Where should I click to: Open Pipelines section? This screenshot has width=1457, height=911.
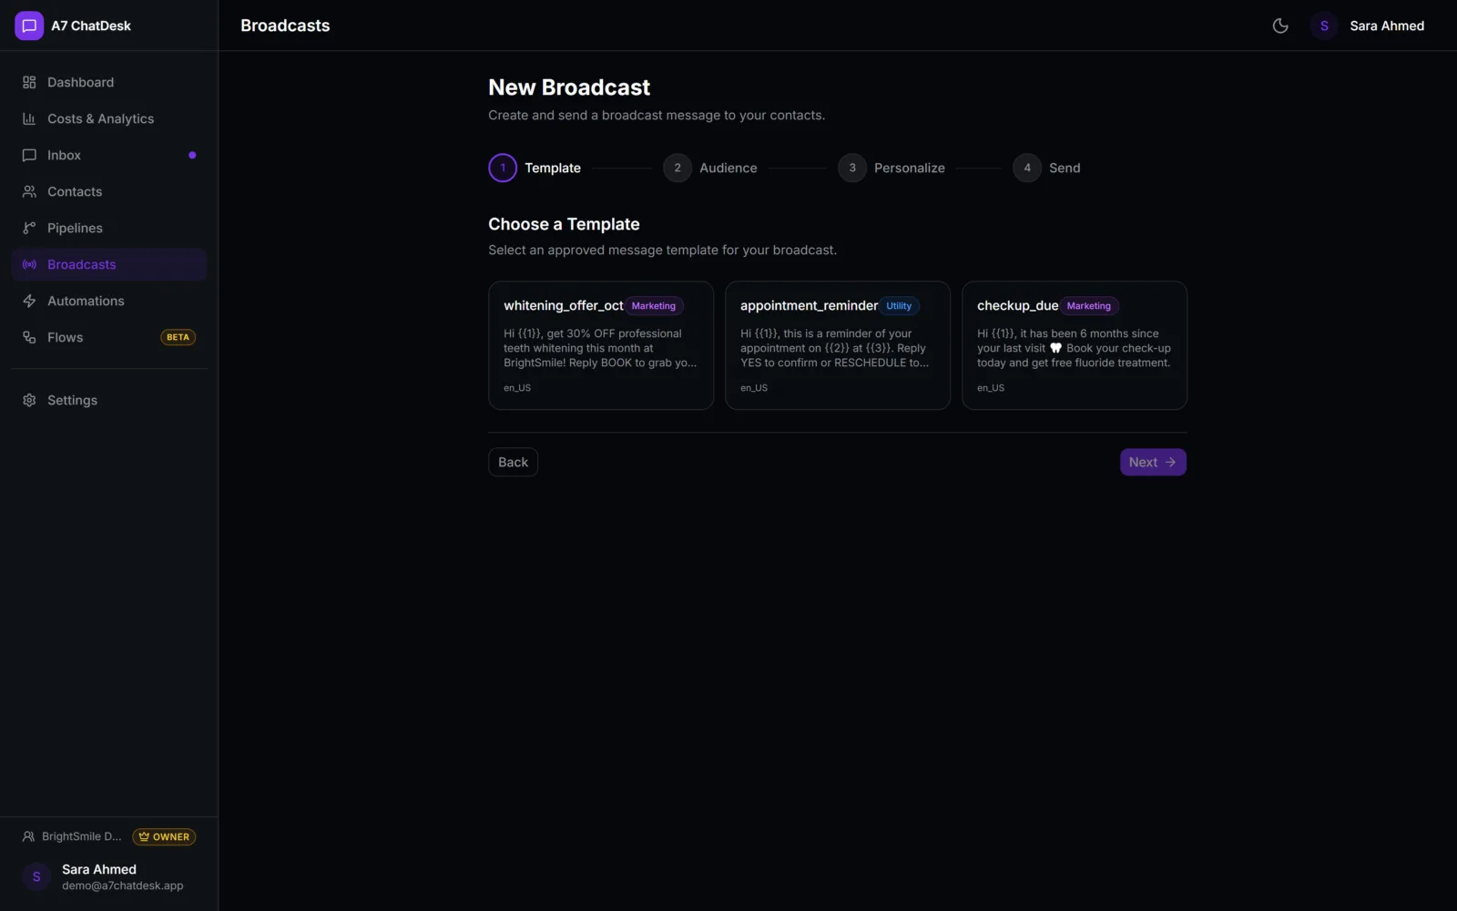[109, 228]
